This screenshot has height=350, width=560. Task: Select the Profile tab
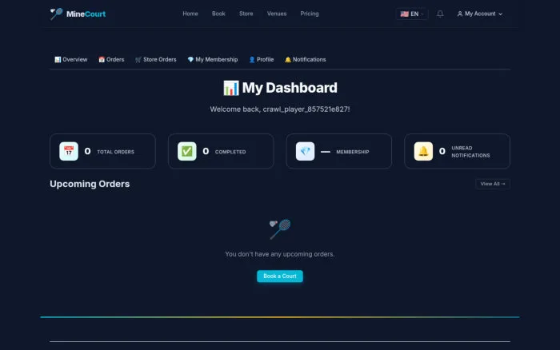(x=261, y=60)
